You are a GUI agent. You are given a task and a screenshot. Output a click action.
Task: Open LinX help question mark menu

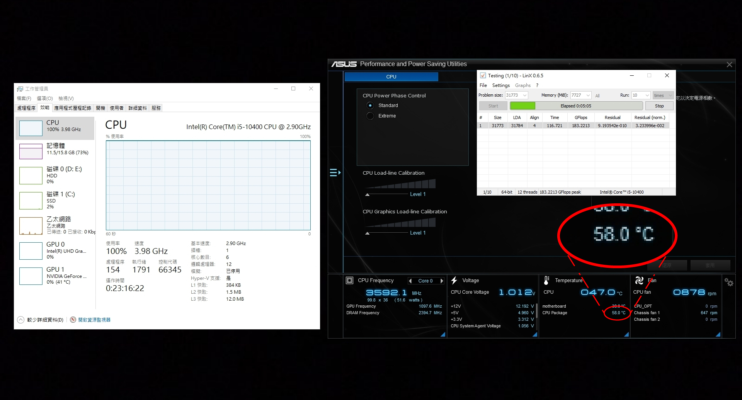(537, 85)
